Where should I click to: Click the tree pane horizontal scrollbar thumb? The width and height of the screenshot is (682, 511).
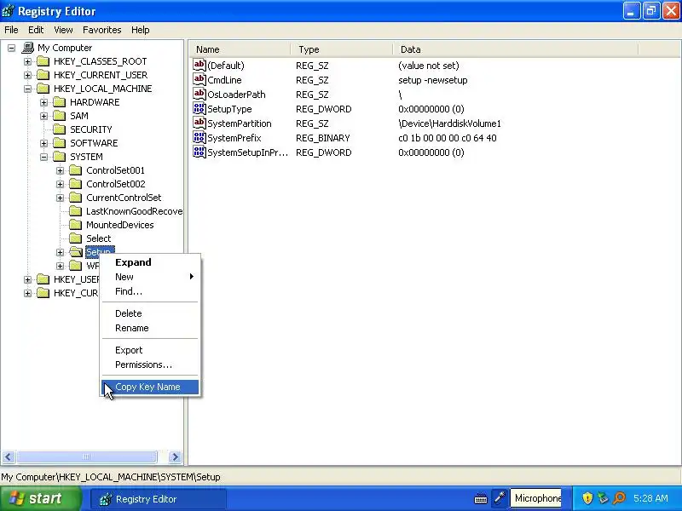coord(87,456)
